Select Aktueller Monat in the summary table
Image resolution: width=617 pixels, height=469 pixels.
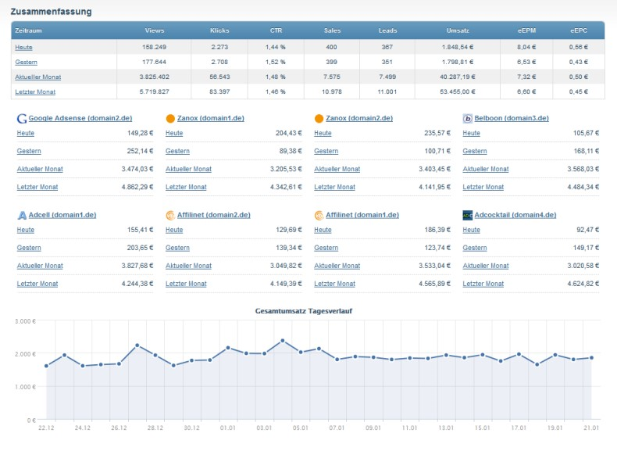coord(37,77)
